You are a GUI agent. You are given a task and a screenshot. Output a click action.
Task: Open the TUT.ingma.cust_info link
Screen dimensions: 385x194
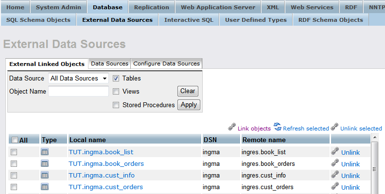coord(102,176)
